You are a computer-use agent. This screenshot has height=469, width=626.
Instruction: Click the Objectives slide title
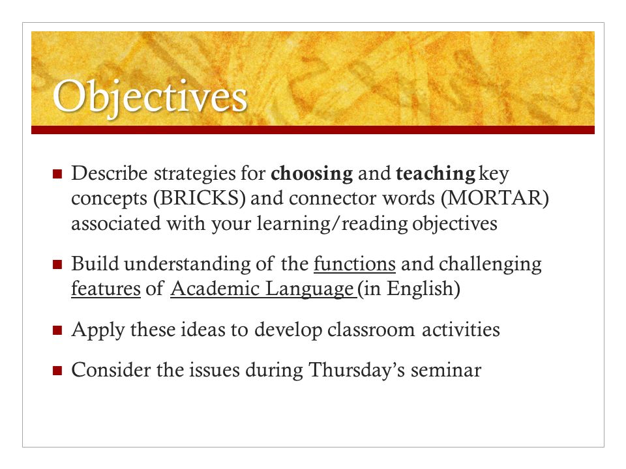(x=150, y=97)
